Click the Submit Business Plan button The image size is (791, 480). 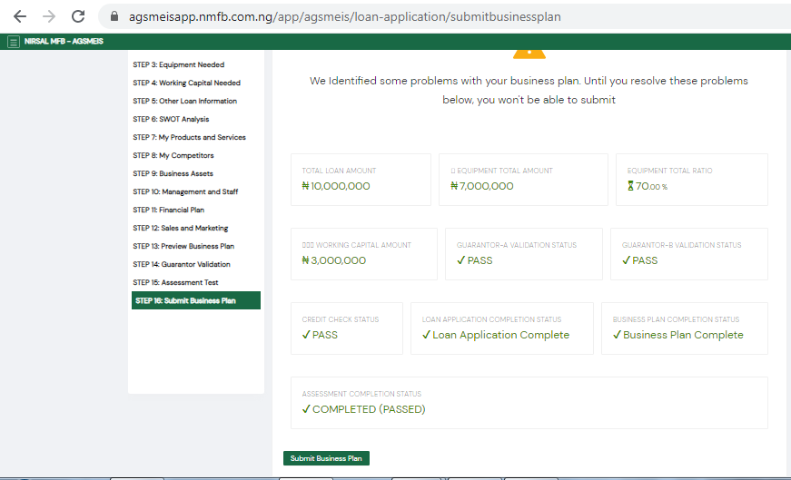[x=326, y=458]
